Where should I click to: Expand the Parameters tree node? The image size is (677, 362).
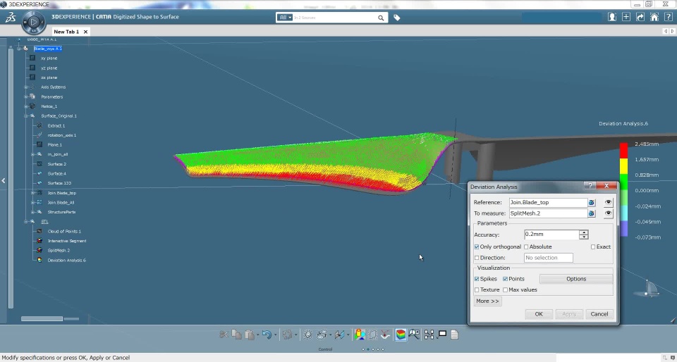(26, 96)
